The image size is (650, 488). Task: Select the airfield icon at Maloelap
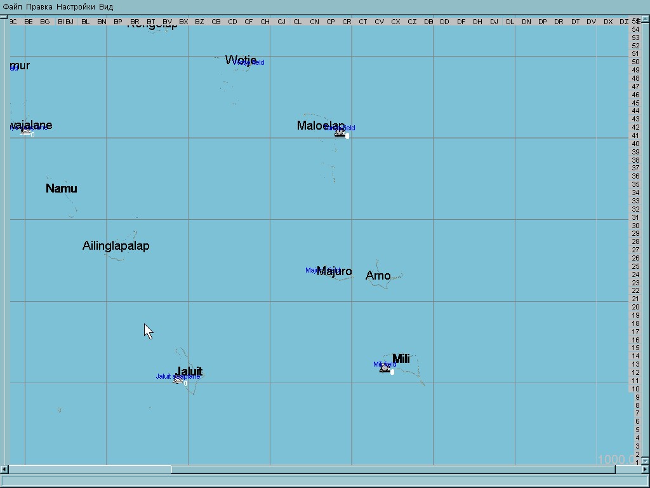tap(340, 133)
